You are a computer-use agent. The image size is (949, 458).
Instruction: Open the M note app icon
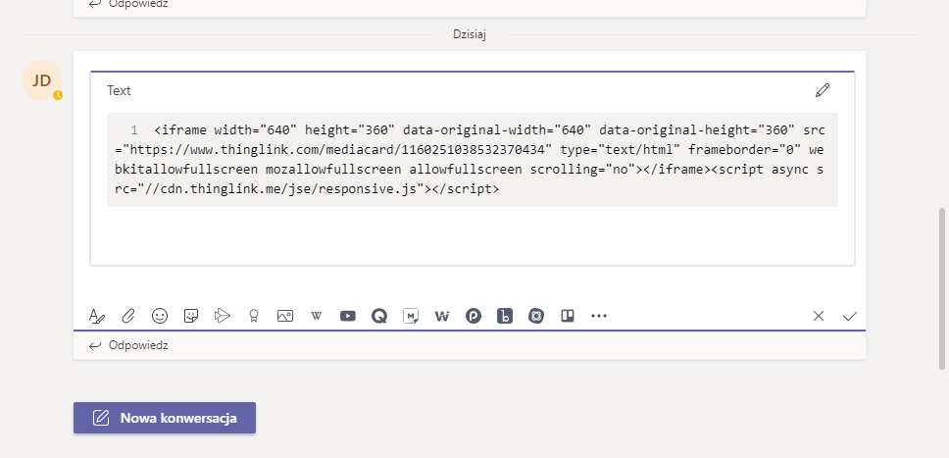pos(411,316)
